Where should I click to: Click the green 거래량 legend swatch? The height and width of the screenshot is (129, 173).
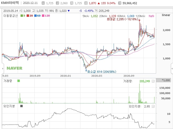pos(18,81)
